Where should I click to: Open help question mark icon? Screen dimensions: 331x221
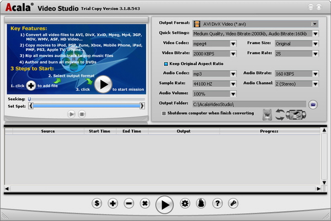[x=217, y=203]
